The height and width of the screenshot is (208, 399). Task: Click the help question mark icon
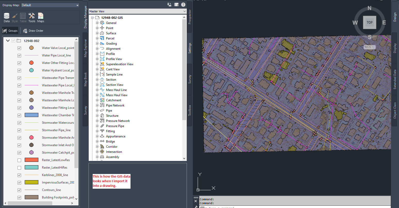tap(183, 5)
